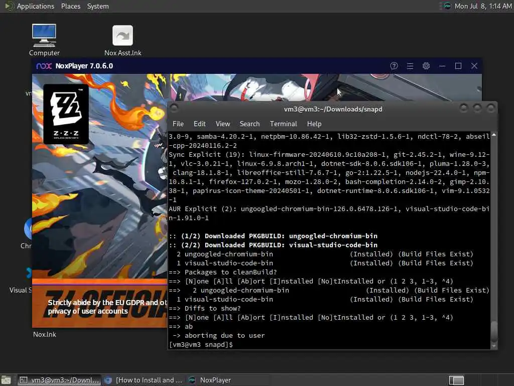Viewport: 514px width, 386px height.
Task: Open the System menu in top panel
Action: 98,6
